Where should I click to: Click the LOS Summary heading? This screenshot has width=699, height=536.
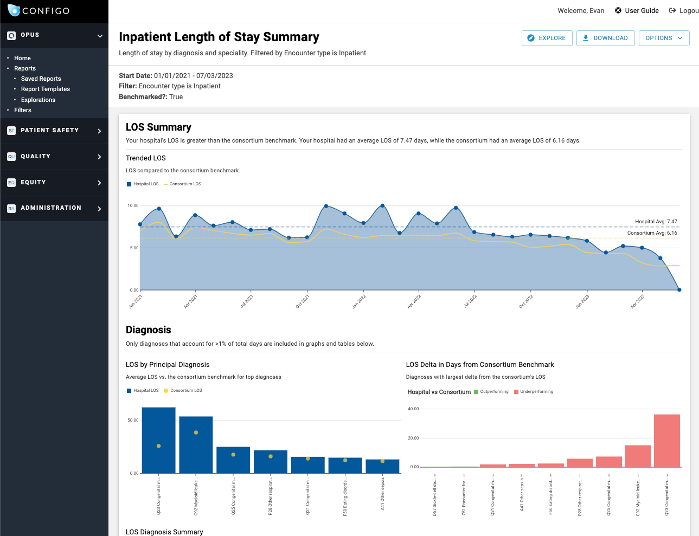pyautogui.click(x=158, y=127)
